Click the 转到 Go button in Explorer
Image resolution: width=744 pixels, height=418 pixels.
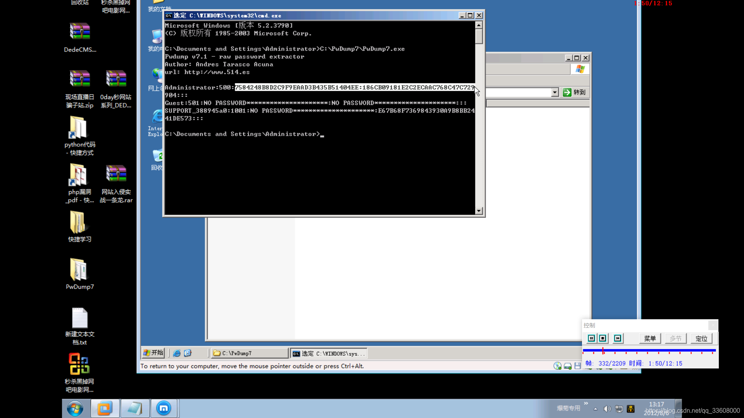click(574, 92)
